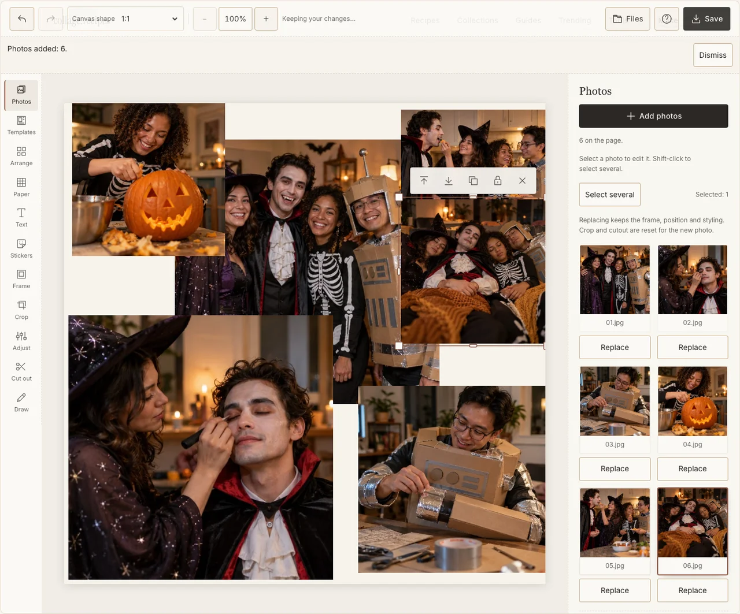Click Add photos button
740x614 pixels.
pyautogui.click(x=654, y=116)
